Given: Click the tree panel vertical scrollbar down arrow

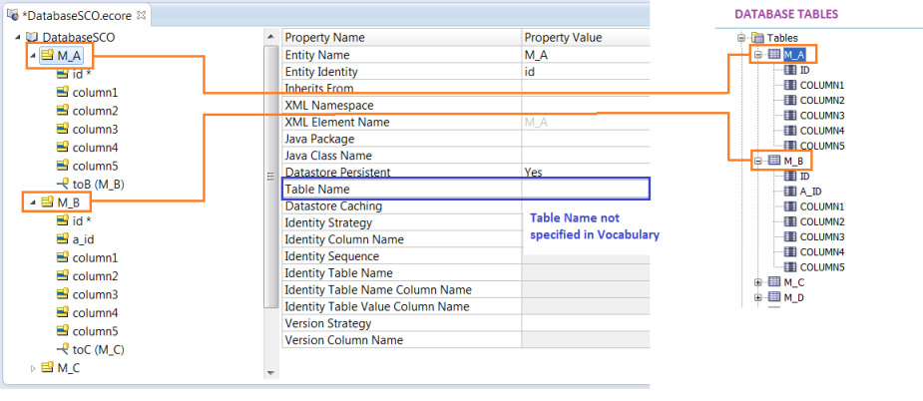Looking at the screenshot, I should pos(270,373).
